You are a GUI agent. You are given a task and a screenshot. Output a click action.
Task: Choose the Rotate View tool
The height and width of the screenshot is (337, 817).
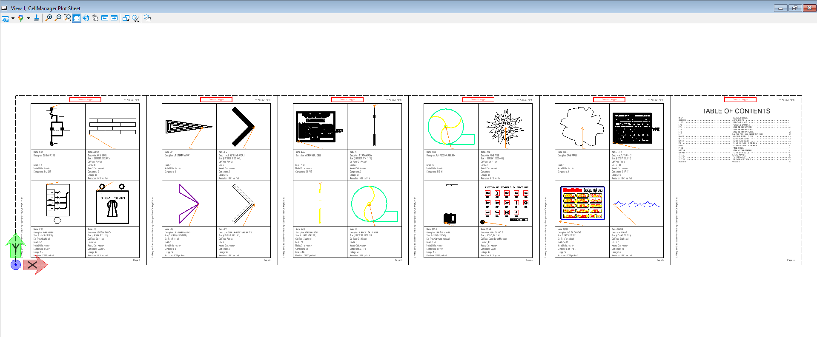point(86,18)
